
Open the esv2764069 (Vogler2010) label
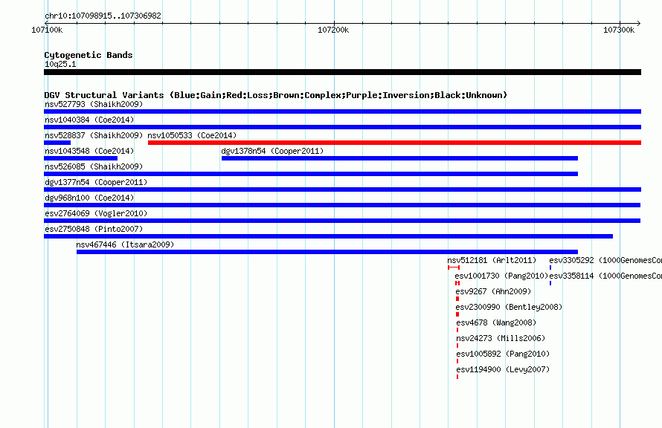(96, 213)
